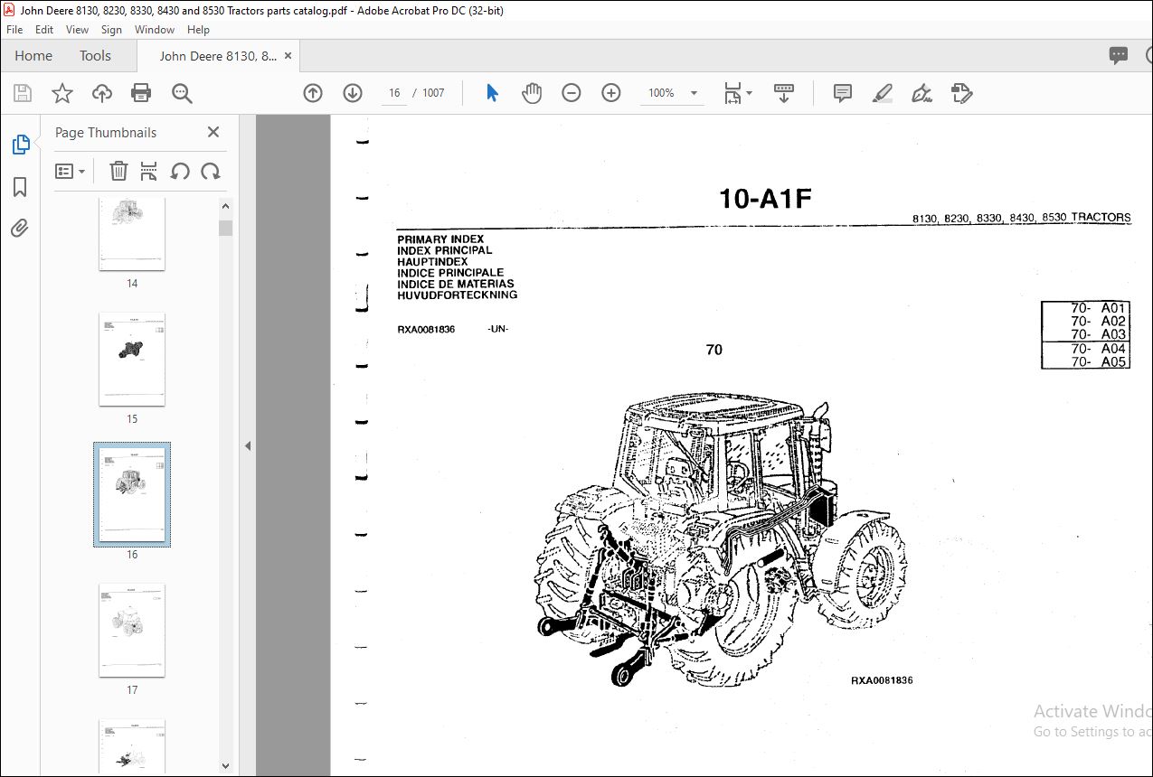Screen dimensions: 1153x777
Task: Open the Find text search icon
Action: pyautogui.click(x=182, y=93)
